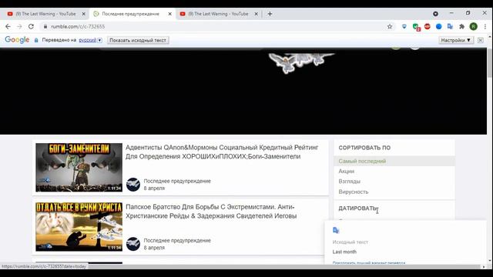Click the Последнее предупреждение channel name under the second video
The image size is (493, 277).
(177, 240)
